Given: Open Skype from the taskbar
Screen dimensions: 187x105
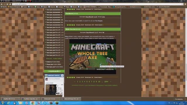Looking at the screenshot, I should [x=45, y=103].
